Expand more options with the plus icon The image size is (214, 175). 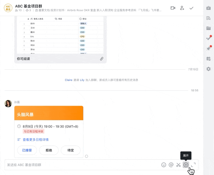tap(186, 165)
